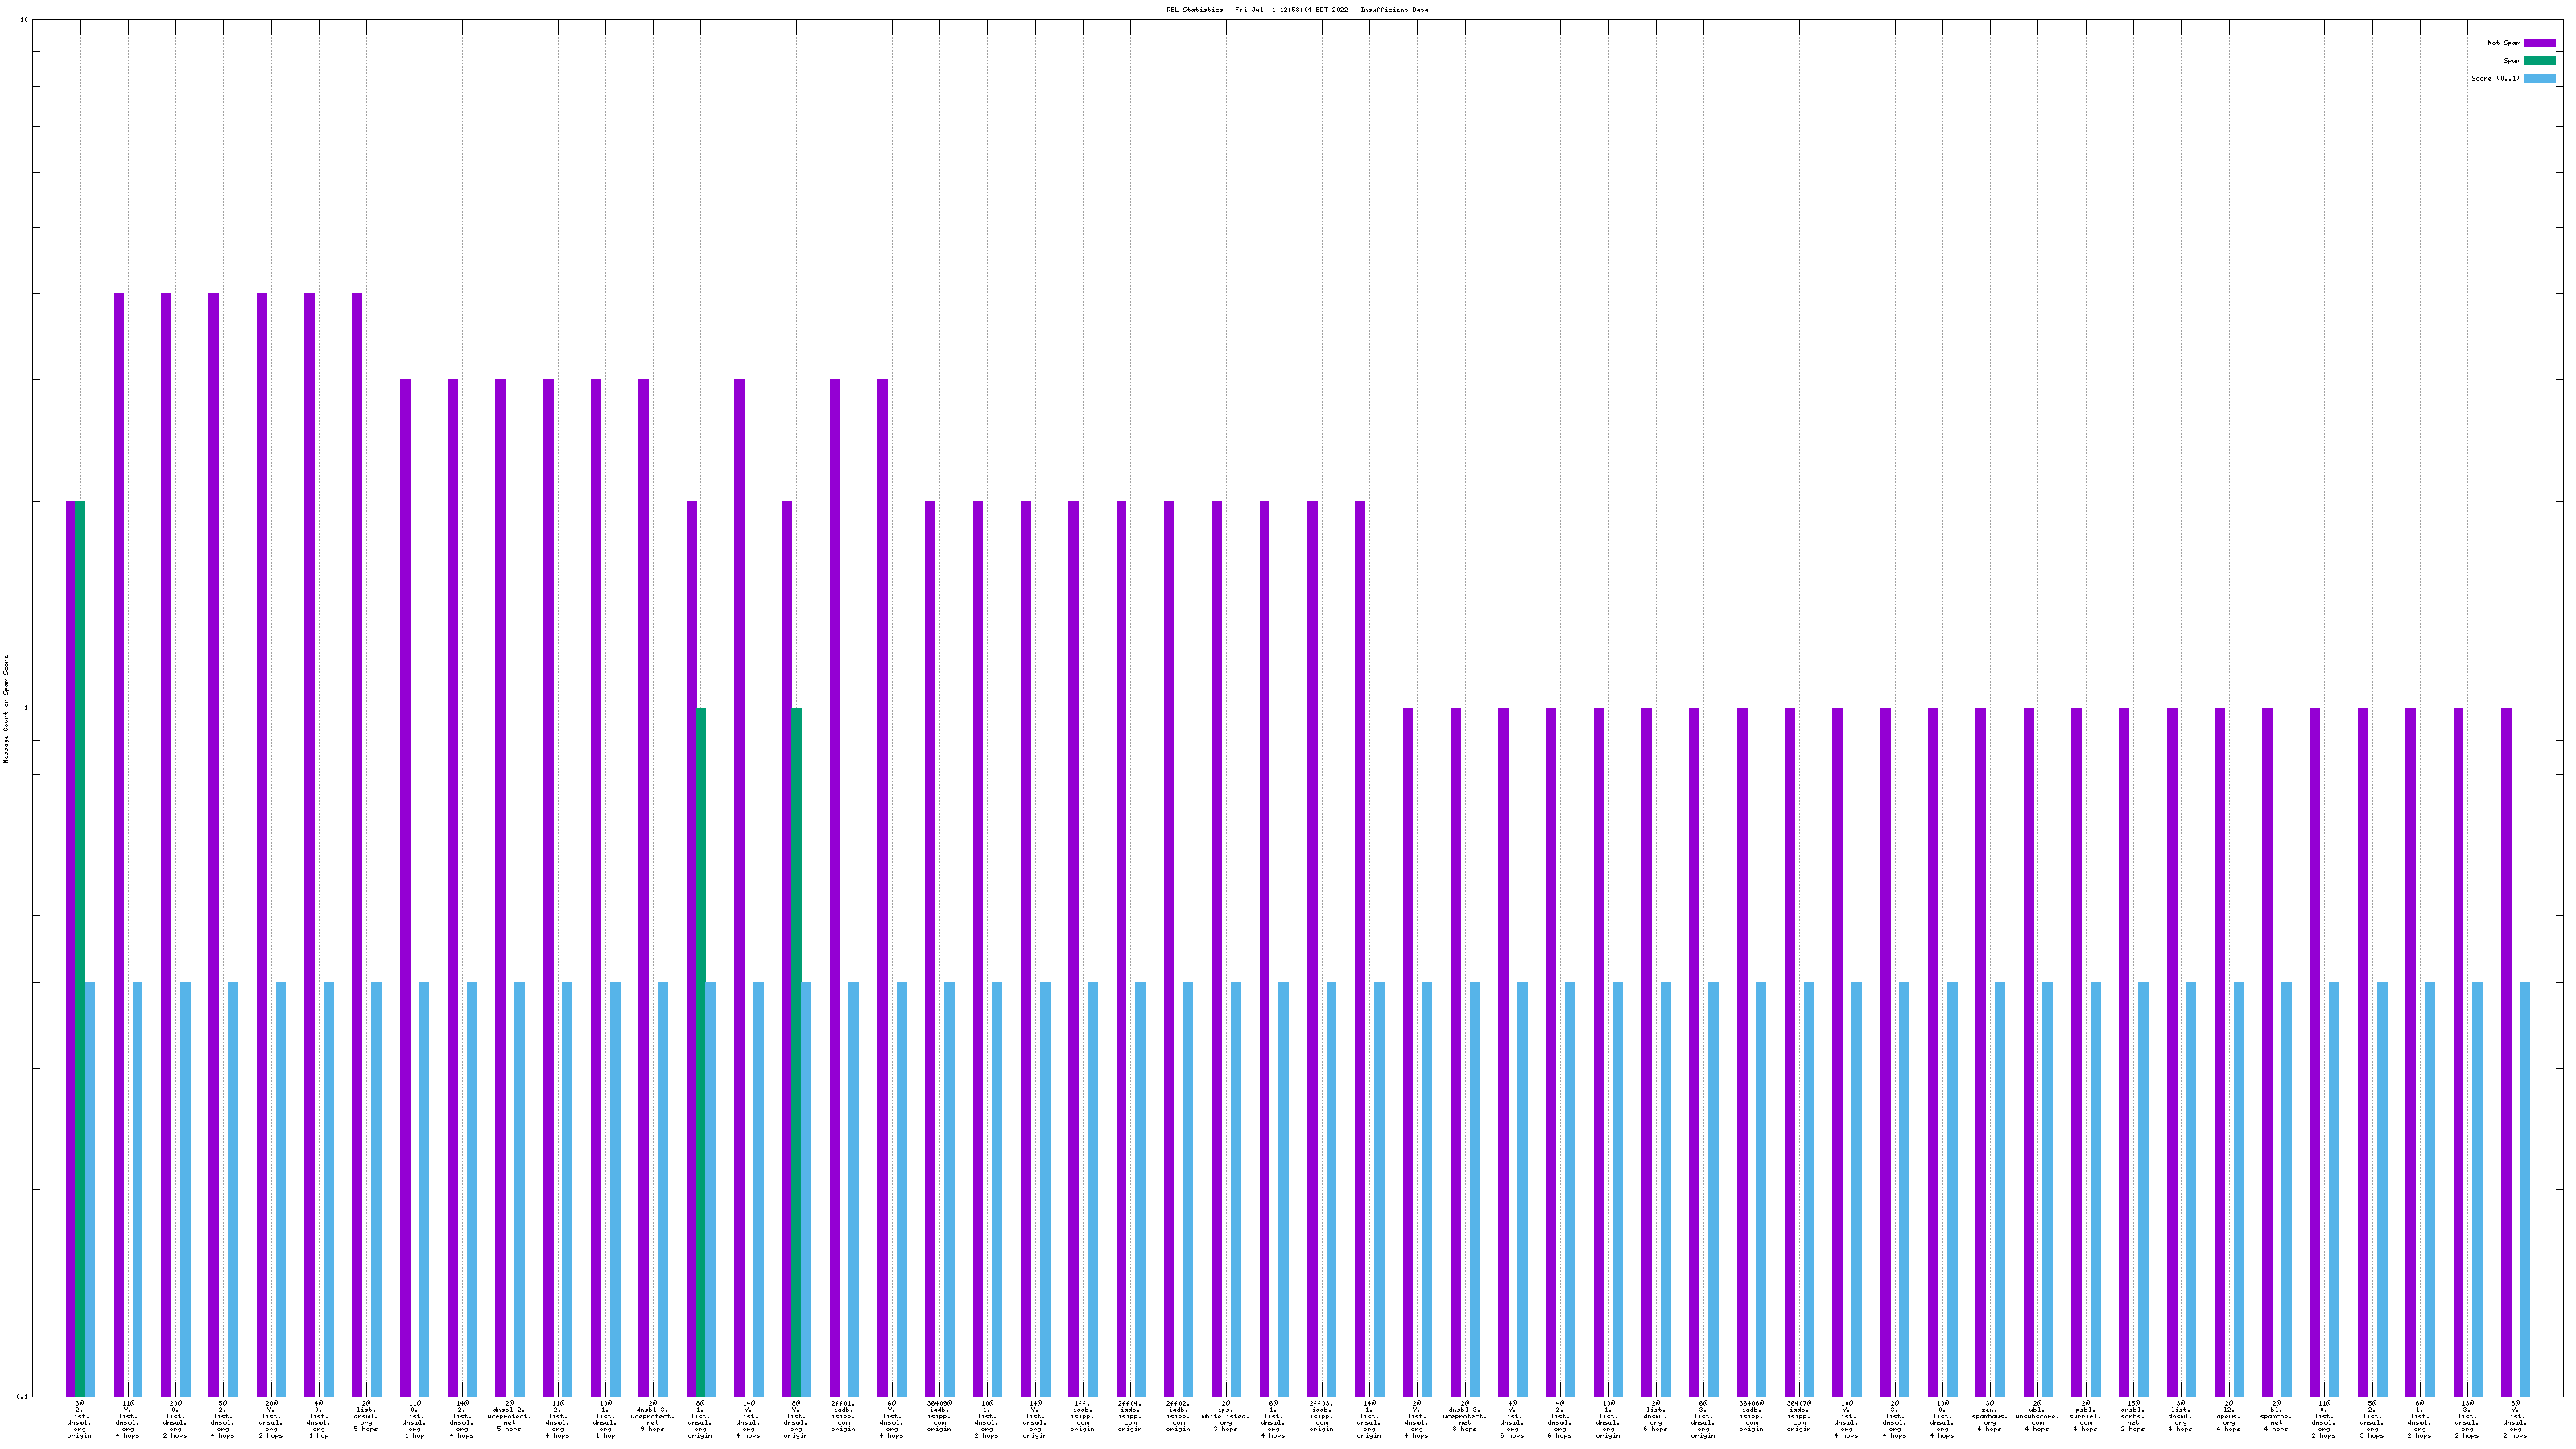The height and width of the screenshot is (1449, 2576).
Task: Click the ubl.unsubscore.com axis label
Action: pos(2037,1416)
